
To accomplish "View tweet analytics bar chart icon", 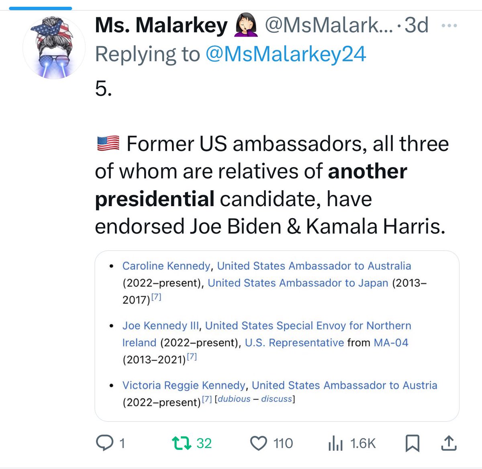I will click(x=335, y=443).
